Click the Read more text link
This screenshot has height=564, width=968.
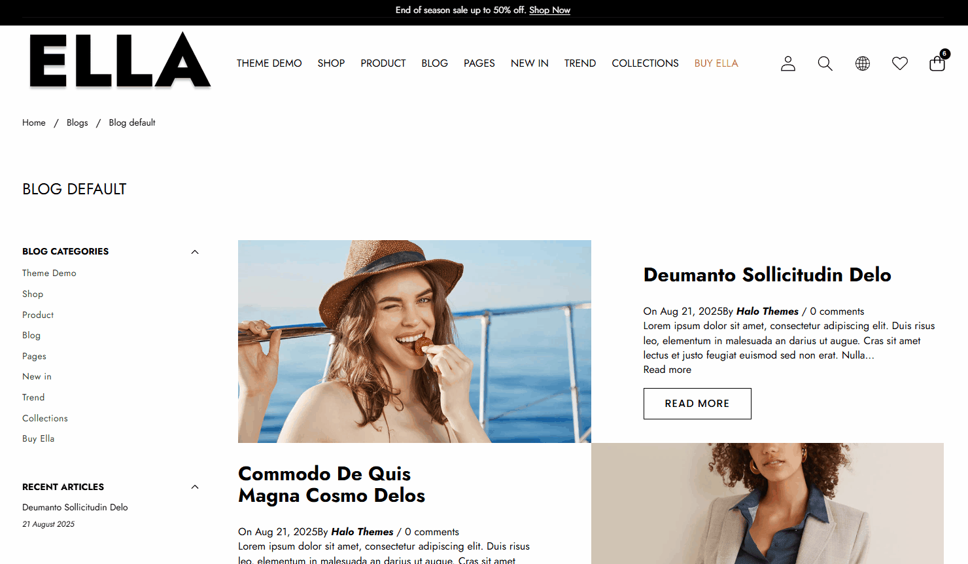point(667,370)
